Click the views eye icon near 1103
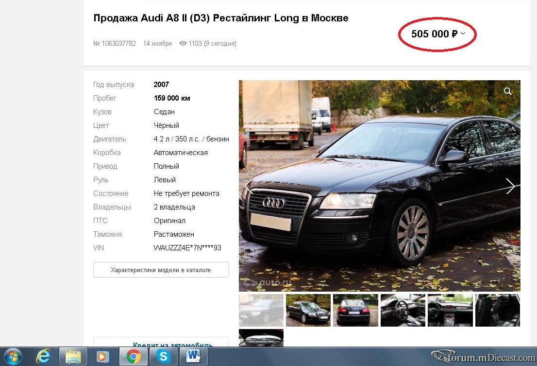Image resolution: width=537 pixels, height=366 pixels. 183,43
